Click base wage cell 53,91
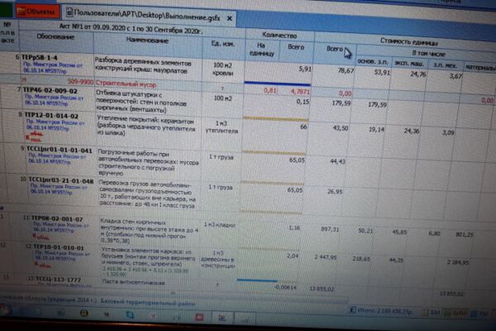Image resolution: width=496 pixels, height=331 pixels. (x=382, y=72)
